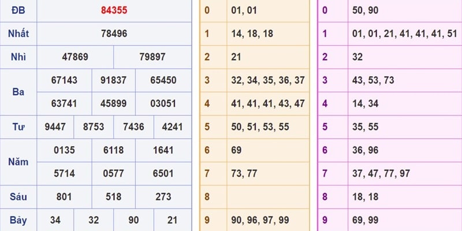Click the cell listing 32, 34, 35, 36, 37
Screen dimensions: 462x231
click(267, 80)
